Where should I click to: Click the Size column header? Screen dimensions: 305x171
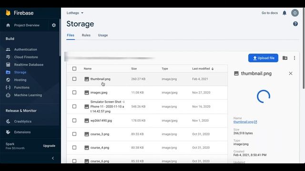(134, 68)
